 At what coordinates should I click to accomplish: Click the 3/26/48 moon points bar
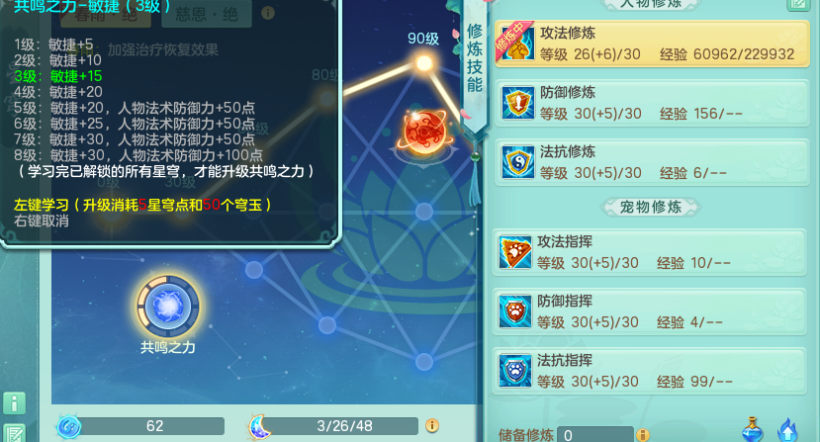(x=344, y=426)
